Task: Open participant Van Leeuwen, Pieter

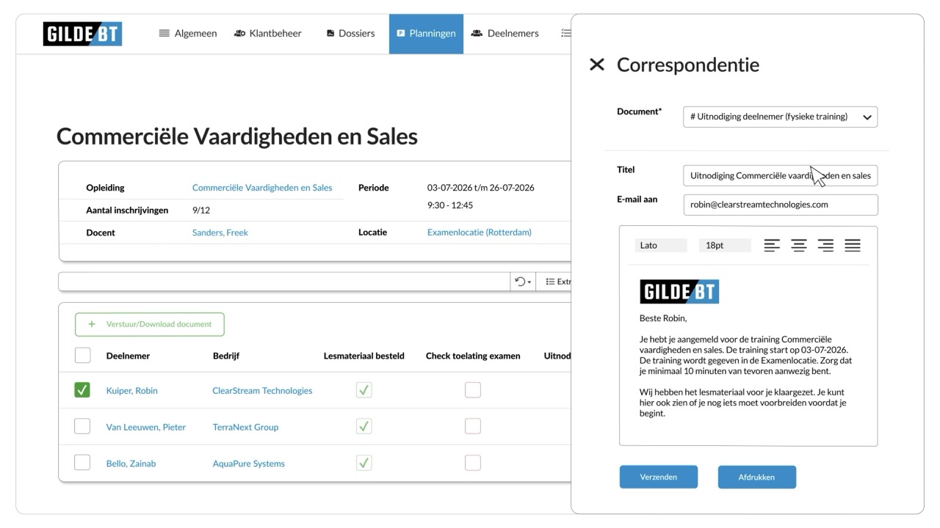Action: coord(146,427)
